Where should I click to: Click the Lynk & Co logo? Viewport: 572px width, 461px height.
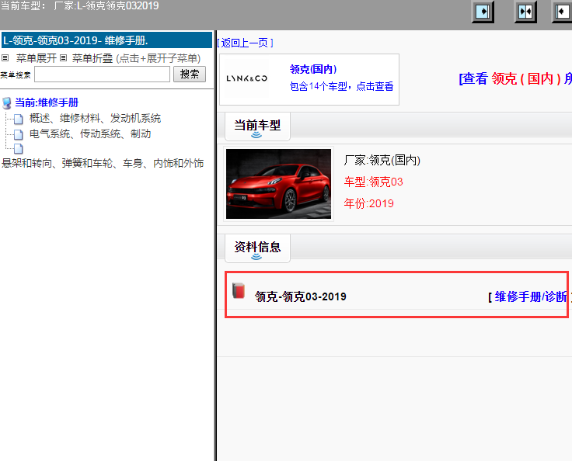click(x=247, y=78)
